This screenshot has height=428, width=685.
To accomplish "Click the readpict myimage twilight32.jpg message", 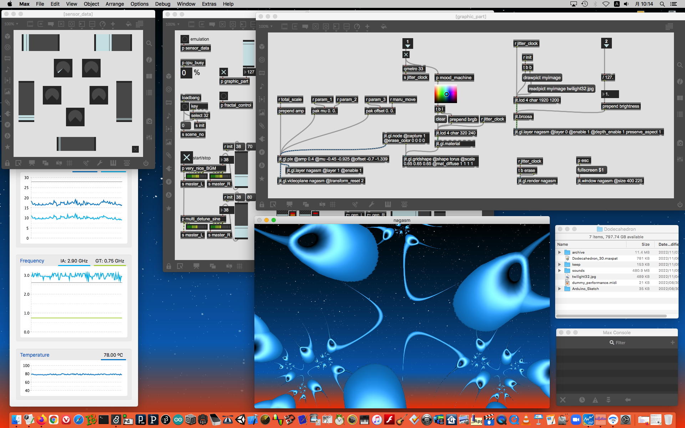I will click(x=561, y=89).
